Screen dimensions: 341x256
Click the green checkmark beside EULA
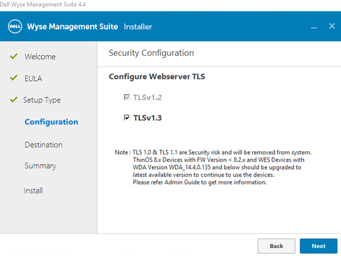click(14, 78)
